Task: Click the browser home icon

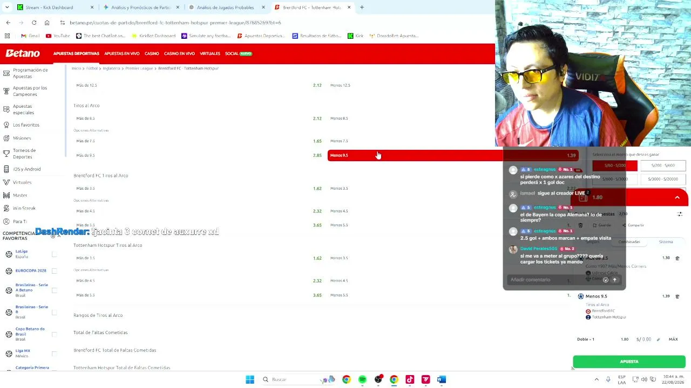Action: click(47, 23)
